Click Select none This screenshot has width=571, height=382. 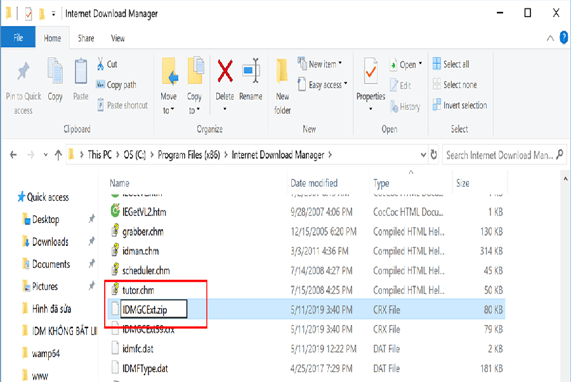pyautogui.click(x=455, y=85)
